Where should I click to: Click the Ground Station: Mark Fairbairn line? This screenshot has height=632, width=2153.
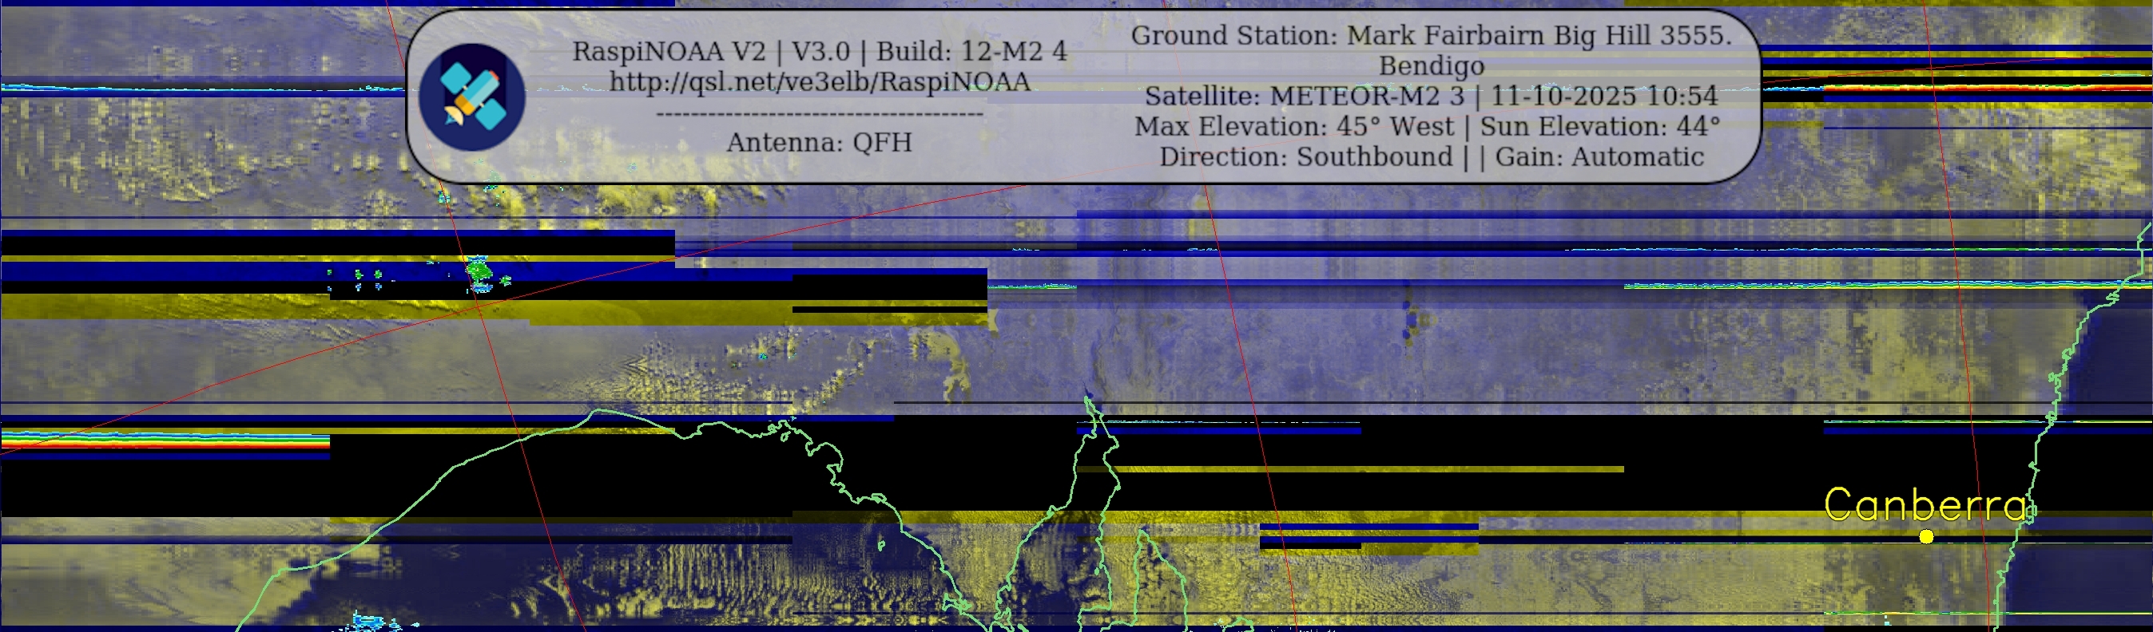(1431, 36)
